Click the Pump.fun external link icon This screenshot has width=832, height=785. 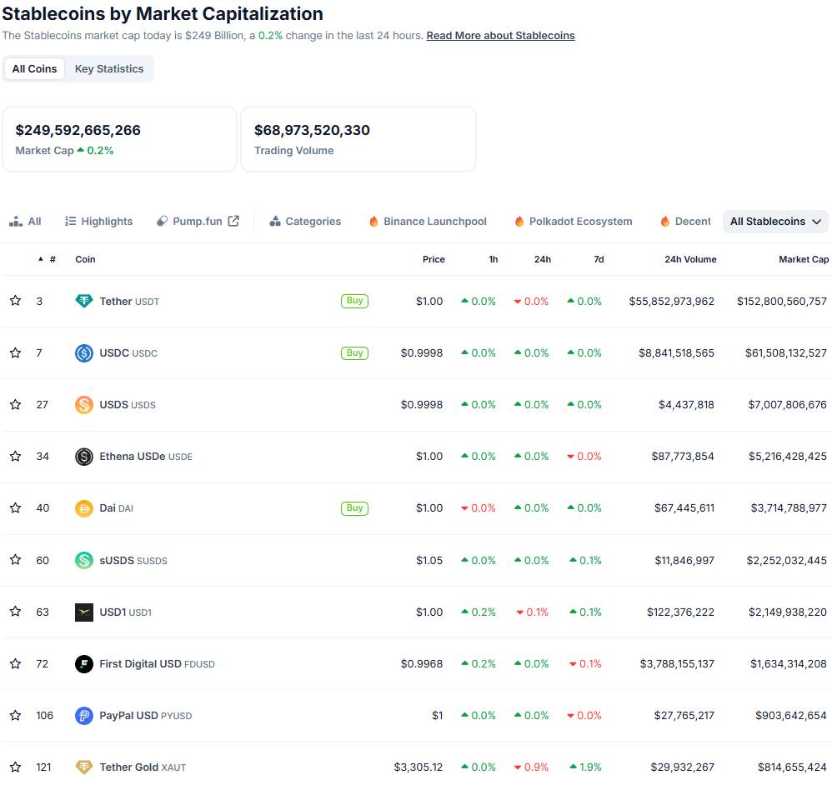(x=233, y=221)
